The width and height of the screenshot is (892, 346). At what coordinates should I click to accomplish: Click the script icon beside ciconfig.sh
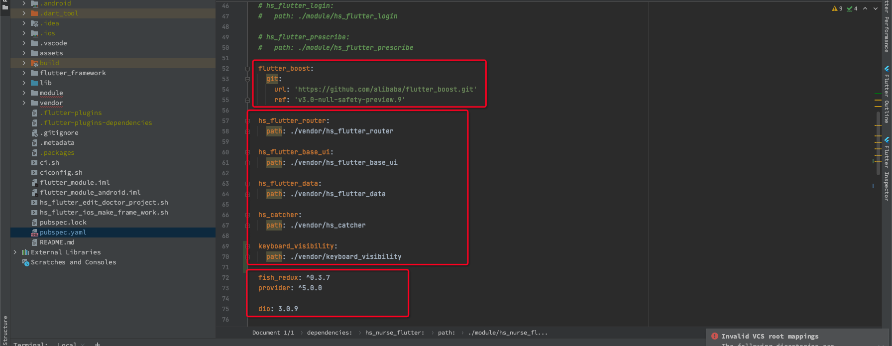point(34,173)
